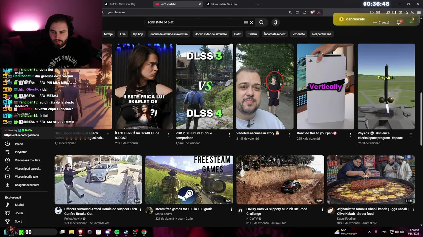The image size is (423, 237).
Task: Select the Gătit filter chip
Action: click(x=237, y=34)
